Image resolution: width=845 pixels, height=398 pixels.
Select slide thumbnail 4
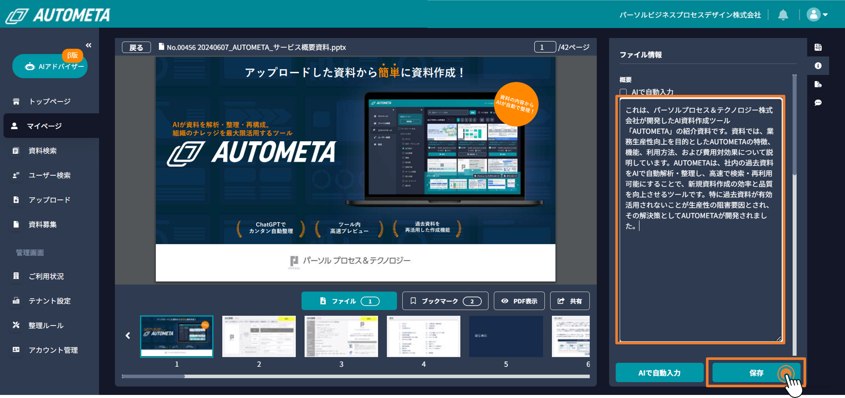424,336
